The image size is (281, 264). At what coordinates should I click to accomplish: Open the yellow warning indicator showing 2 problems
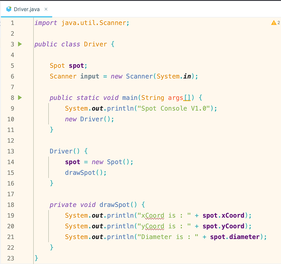[x=275, y=23]
